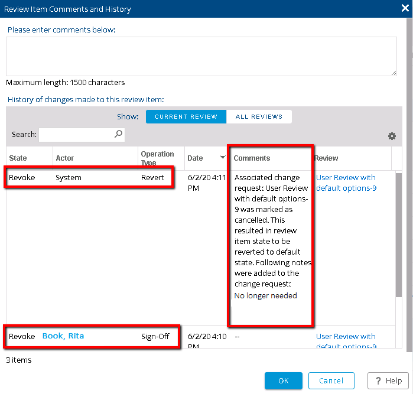Image resolution: width=413 pixels, height=394 pixels.
Task: Sort by Operation Type column header
Action: pos(157,158)
